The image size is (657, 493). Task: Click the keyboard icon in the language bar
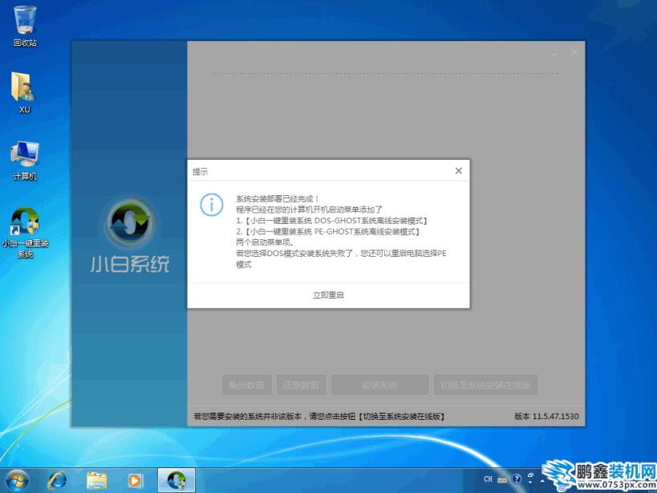502,479
